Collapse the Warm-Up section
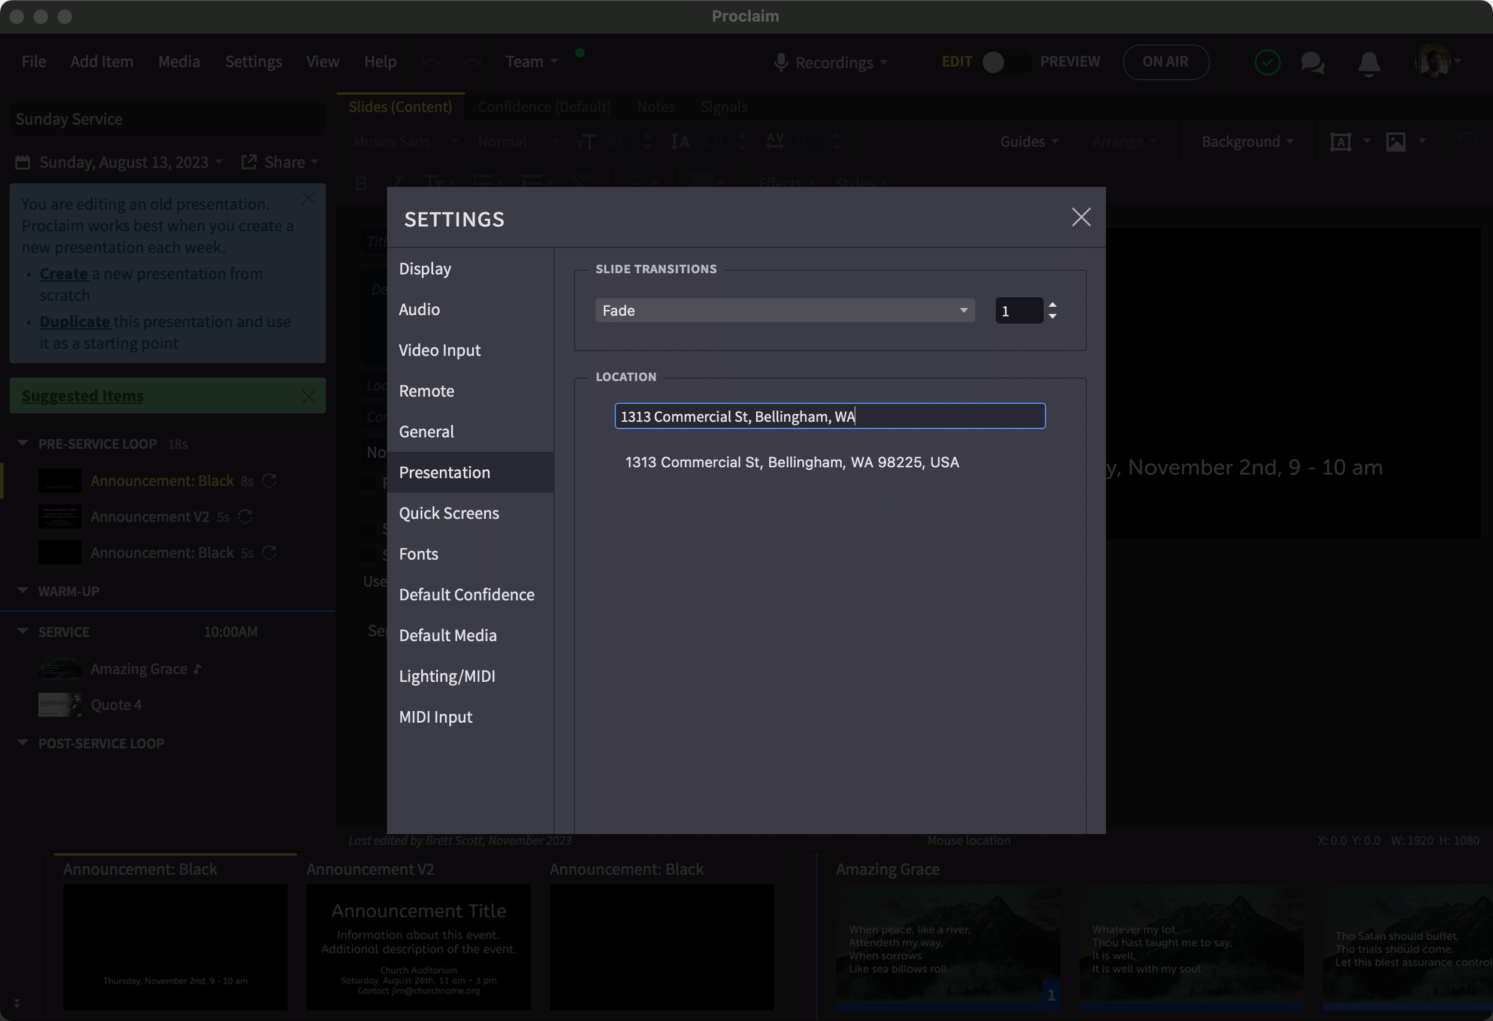The height and width of the screenshot is (1021, 1493). 23,591
